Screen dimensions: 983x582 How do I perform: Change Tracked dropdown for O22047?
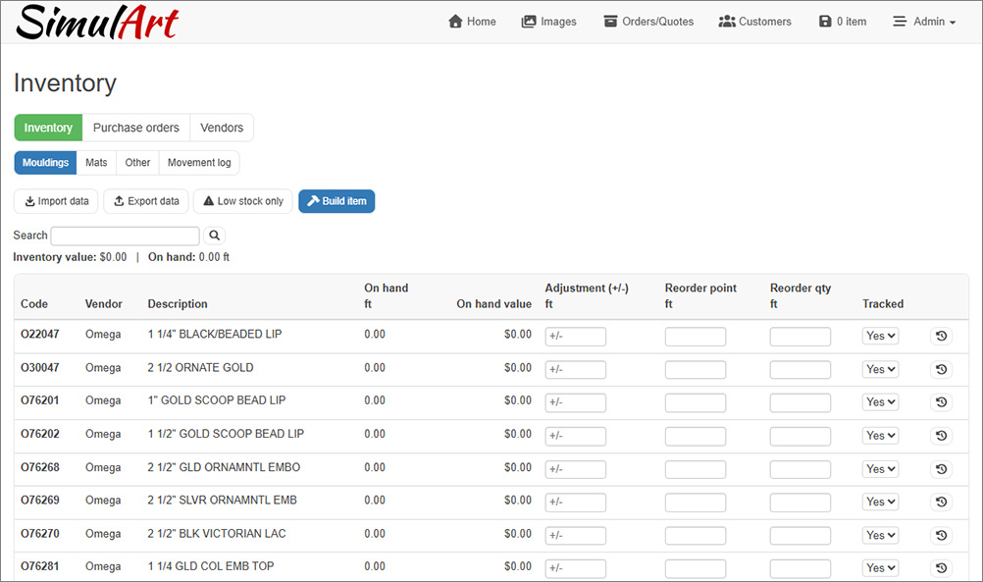[880, 337]
